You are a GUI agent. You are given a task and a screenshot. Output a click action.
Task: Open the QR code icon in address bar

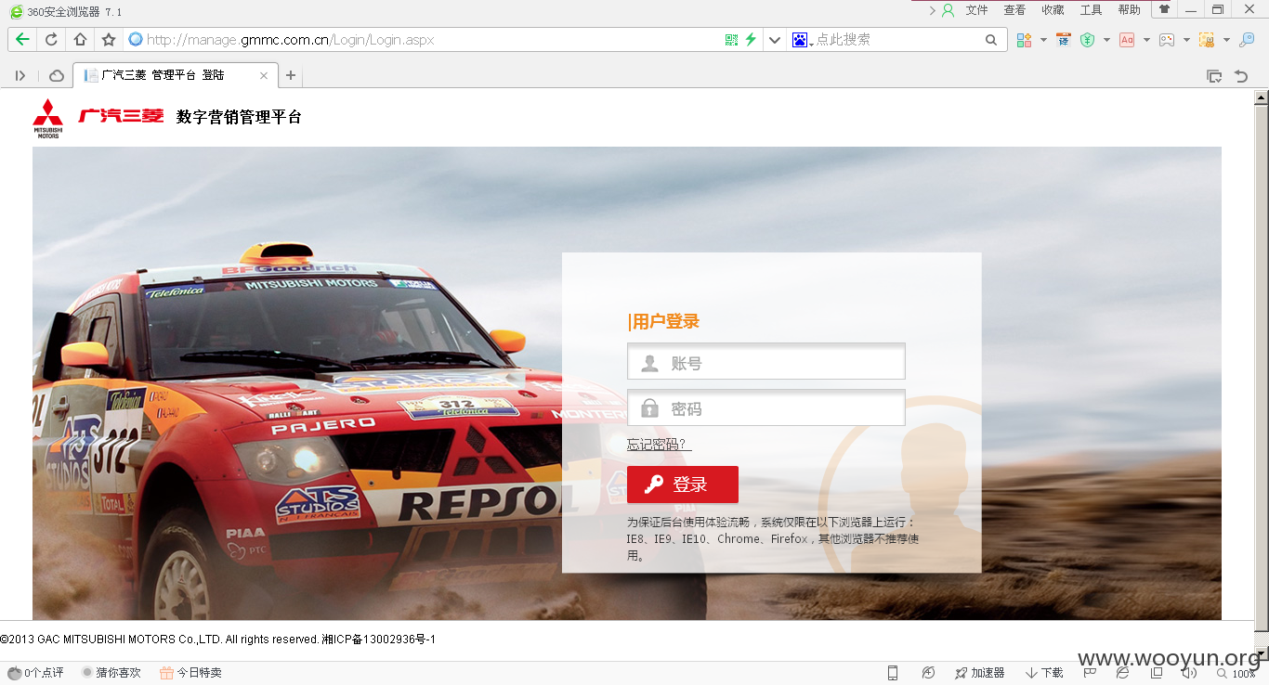(731, 40)
